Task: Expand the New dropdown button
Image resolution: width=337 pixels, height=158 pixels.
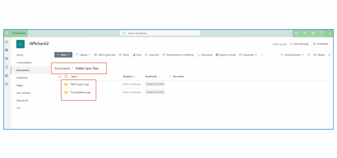Action: (63, 55)
